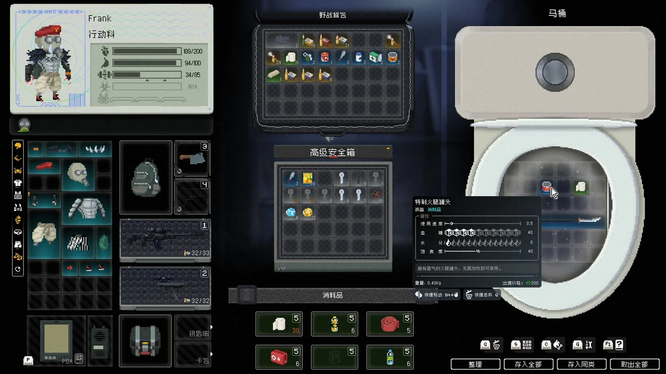Open the PDA device slot
Image resolution: width=666 pixels, height=374 pixels.
[x=56, y=341]
